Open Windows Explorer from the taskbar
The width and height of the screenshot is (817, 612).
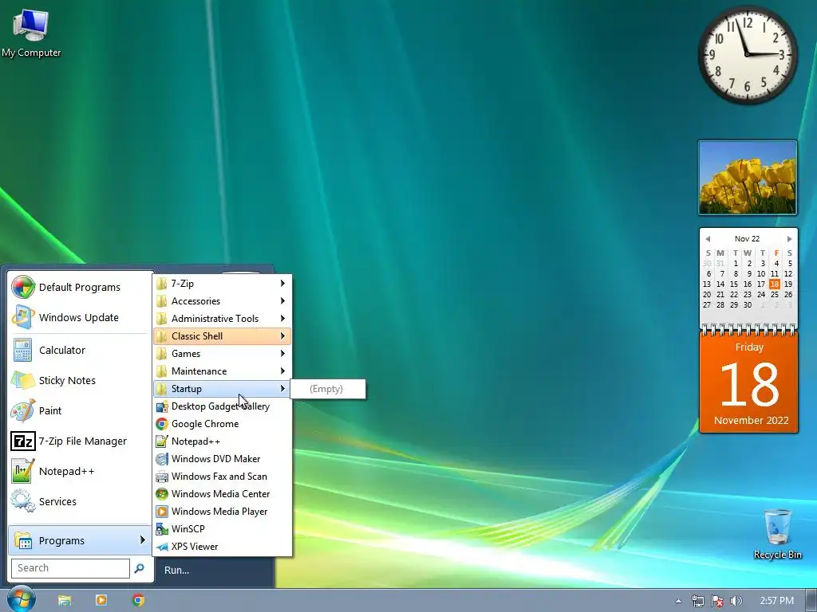[x=65, y=600]
